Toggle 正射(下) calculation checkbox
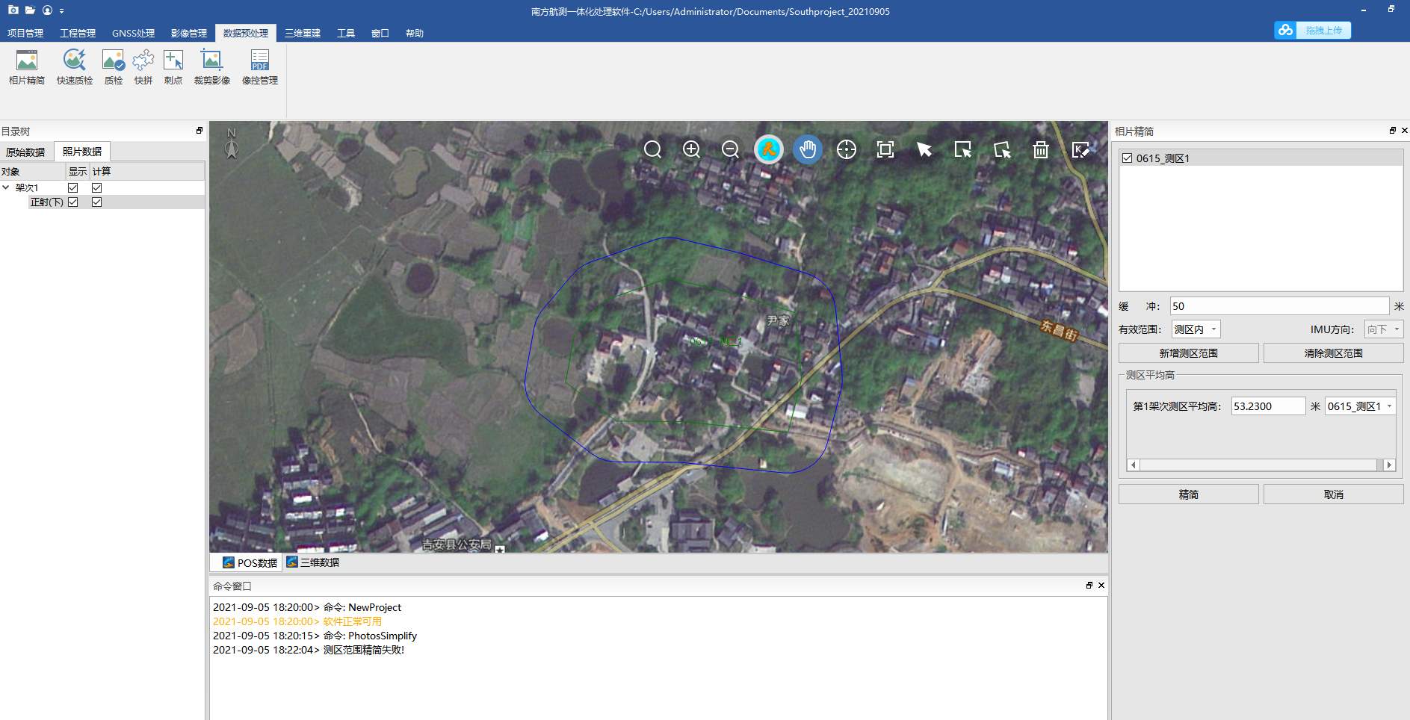The width and height of the screenshot is (1410, 720). pos(97,202)
